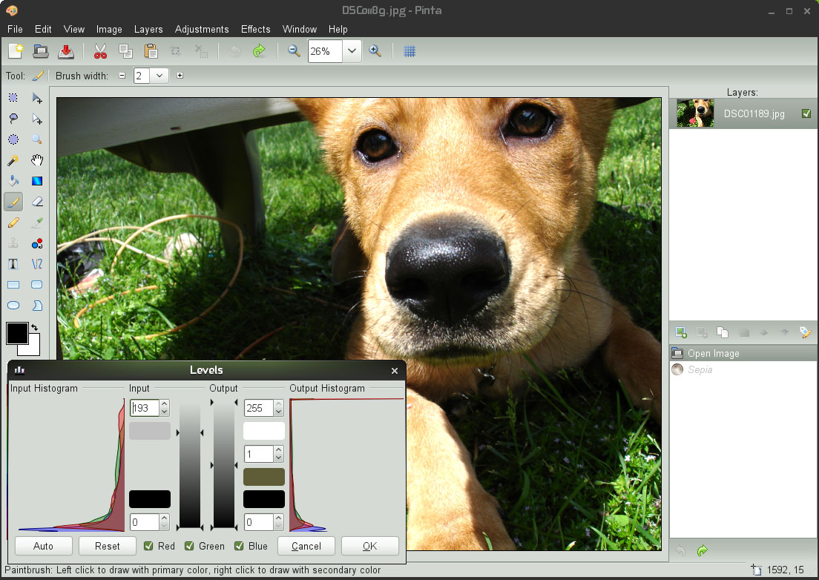Click the Cut scissors icon
This screenshot has height=580, width=819.
coord(100,51)
